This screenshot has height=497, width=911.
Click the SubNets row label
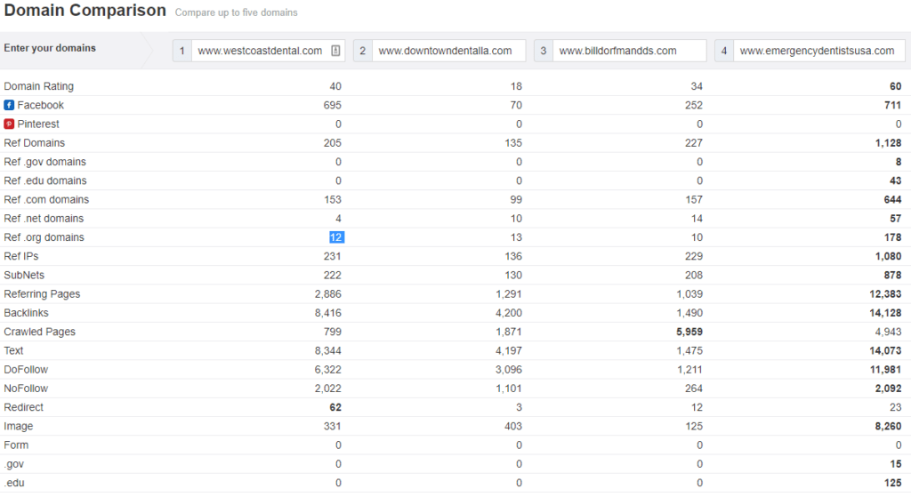pyautogui.click(x=24, y=276)
